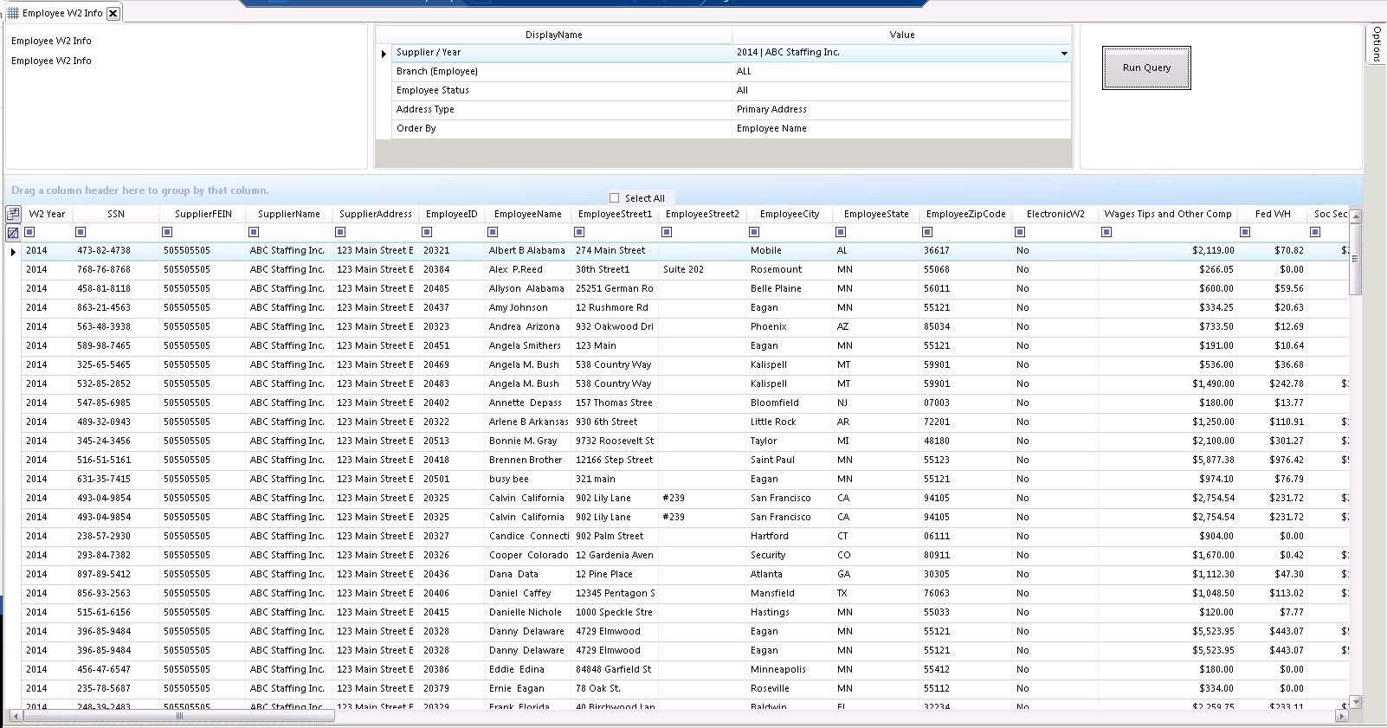Sort by the EmployeeName column header

point(528,214)
